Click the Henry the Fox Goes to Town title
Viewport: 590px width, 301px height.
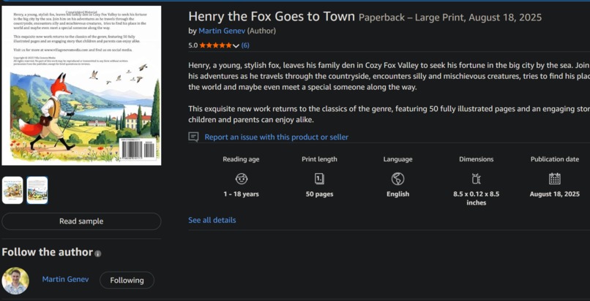pos(272,17)
